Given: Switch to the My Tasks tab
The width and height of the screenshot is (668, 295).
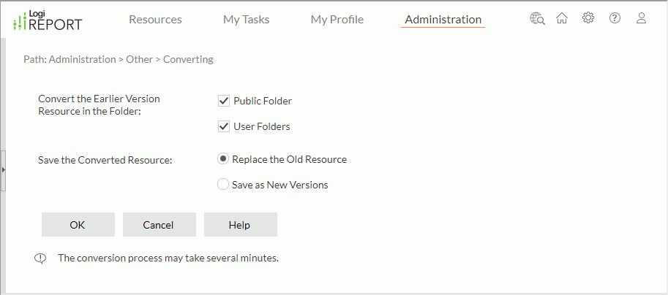Looking at the screenshot, I should [246, 20].
